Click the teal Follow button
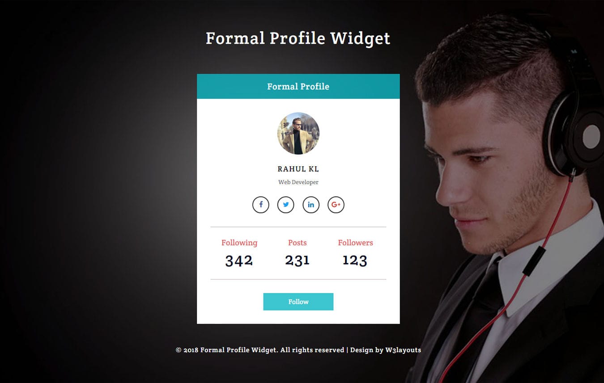This screenshot has height=383, width=604. (x=298, y=302)
